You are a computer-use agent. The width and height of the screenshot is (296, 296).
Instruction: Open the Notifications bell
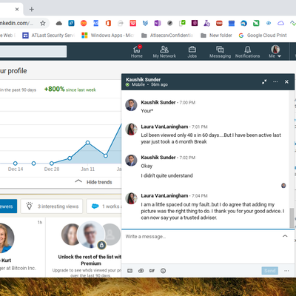point(247,52)
